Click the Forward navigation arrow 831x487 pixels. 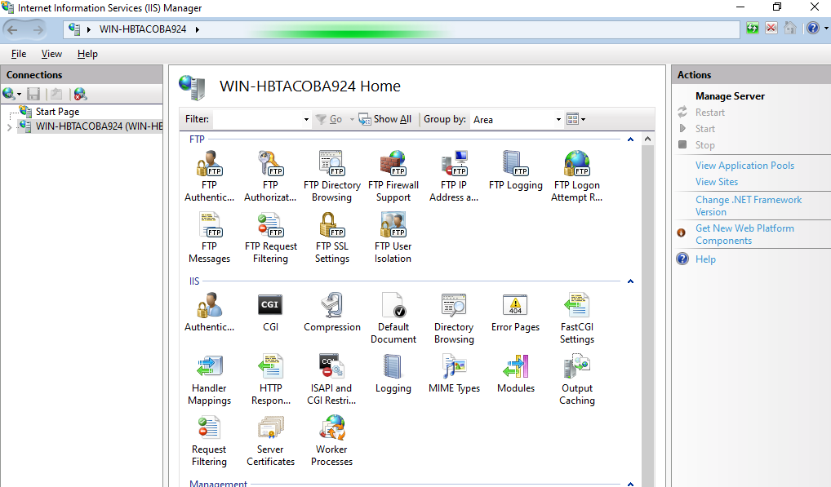tap(38, 29)
